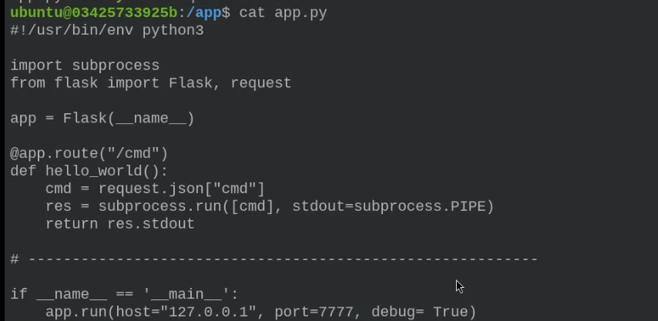Click the python3 shebang line
Screen dimensions: 658x321
[x=106, y=30]
